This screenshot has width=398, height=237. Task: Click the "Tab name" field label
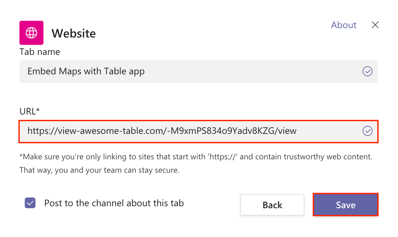(40, 52)
